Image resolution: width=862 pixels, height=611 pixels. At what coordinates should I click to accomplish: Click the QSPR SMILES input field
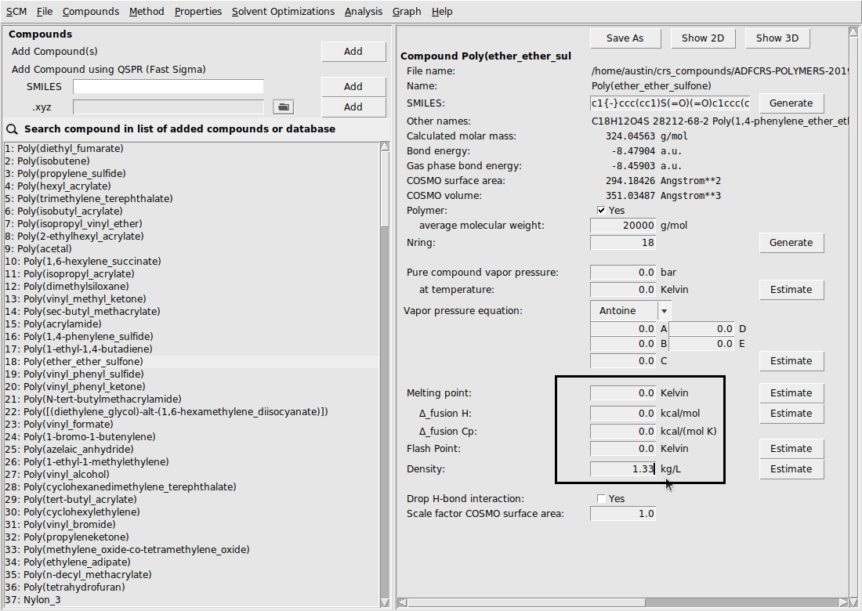click(168, 87)
